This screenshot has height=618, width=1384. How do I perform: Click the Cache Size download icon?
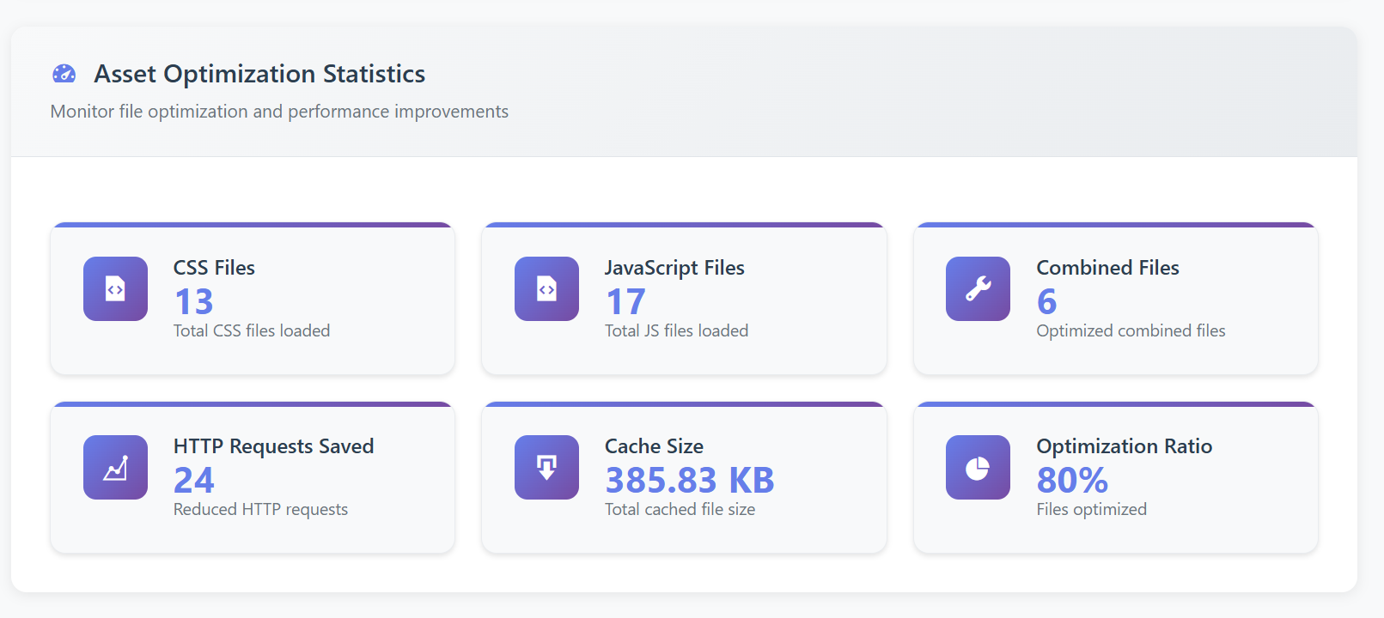546,468
